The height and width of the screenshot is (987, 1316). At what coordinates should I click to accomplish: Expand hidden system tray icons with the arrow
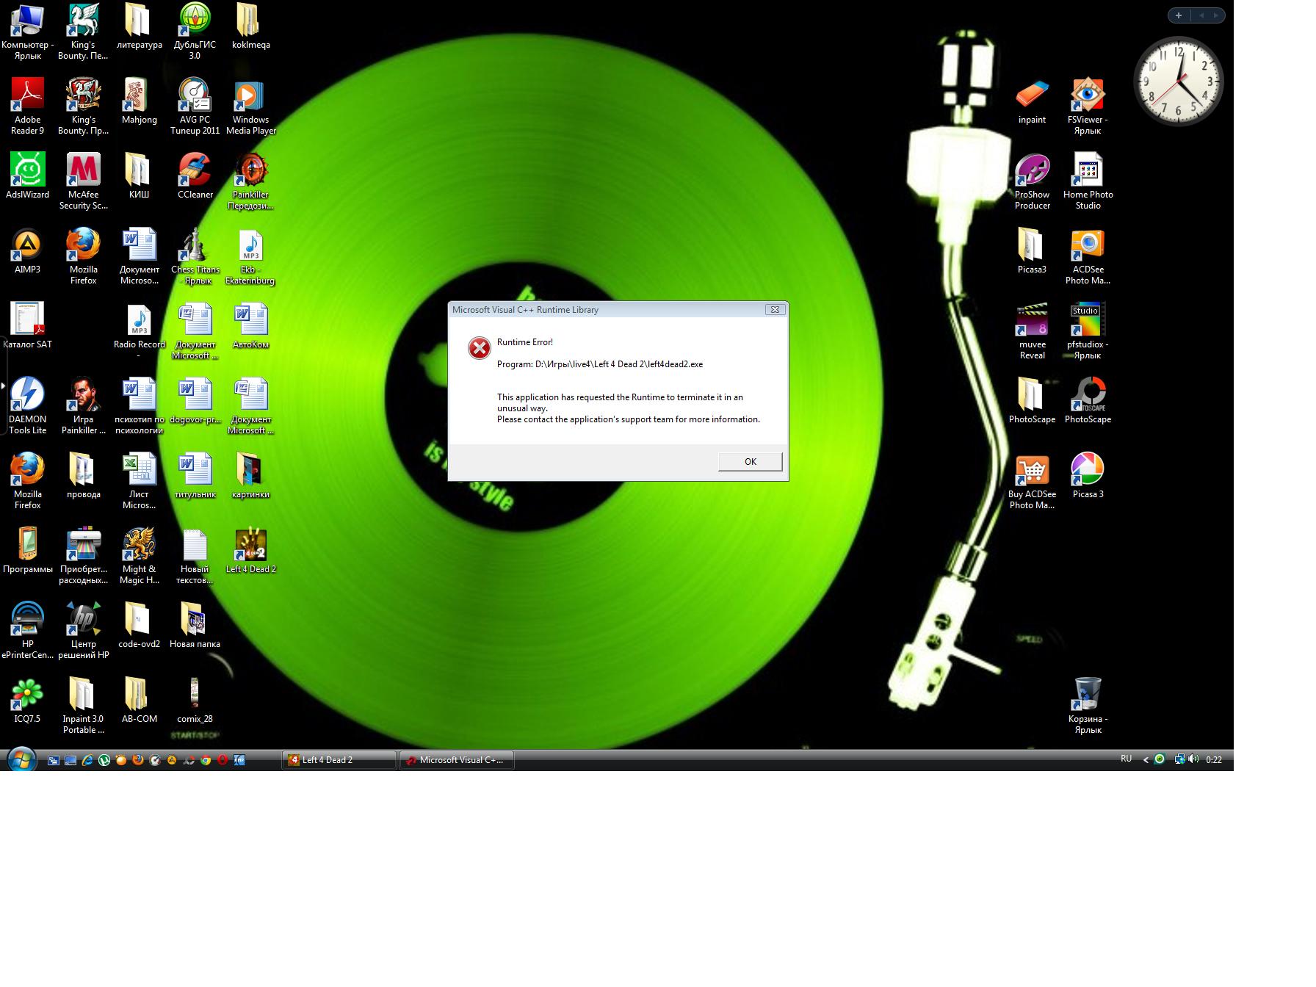tap(1146, 760)
